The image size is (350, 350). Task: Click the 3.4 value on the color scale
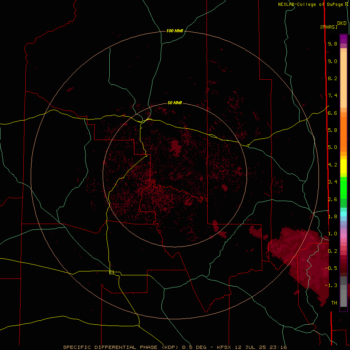[332, 182]
